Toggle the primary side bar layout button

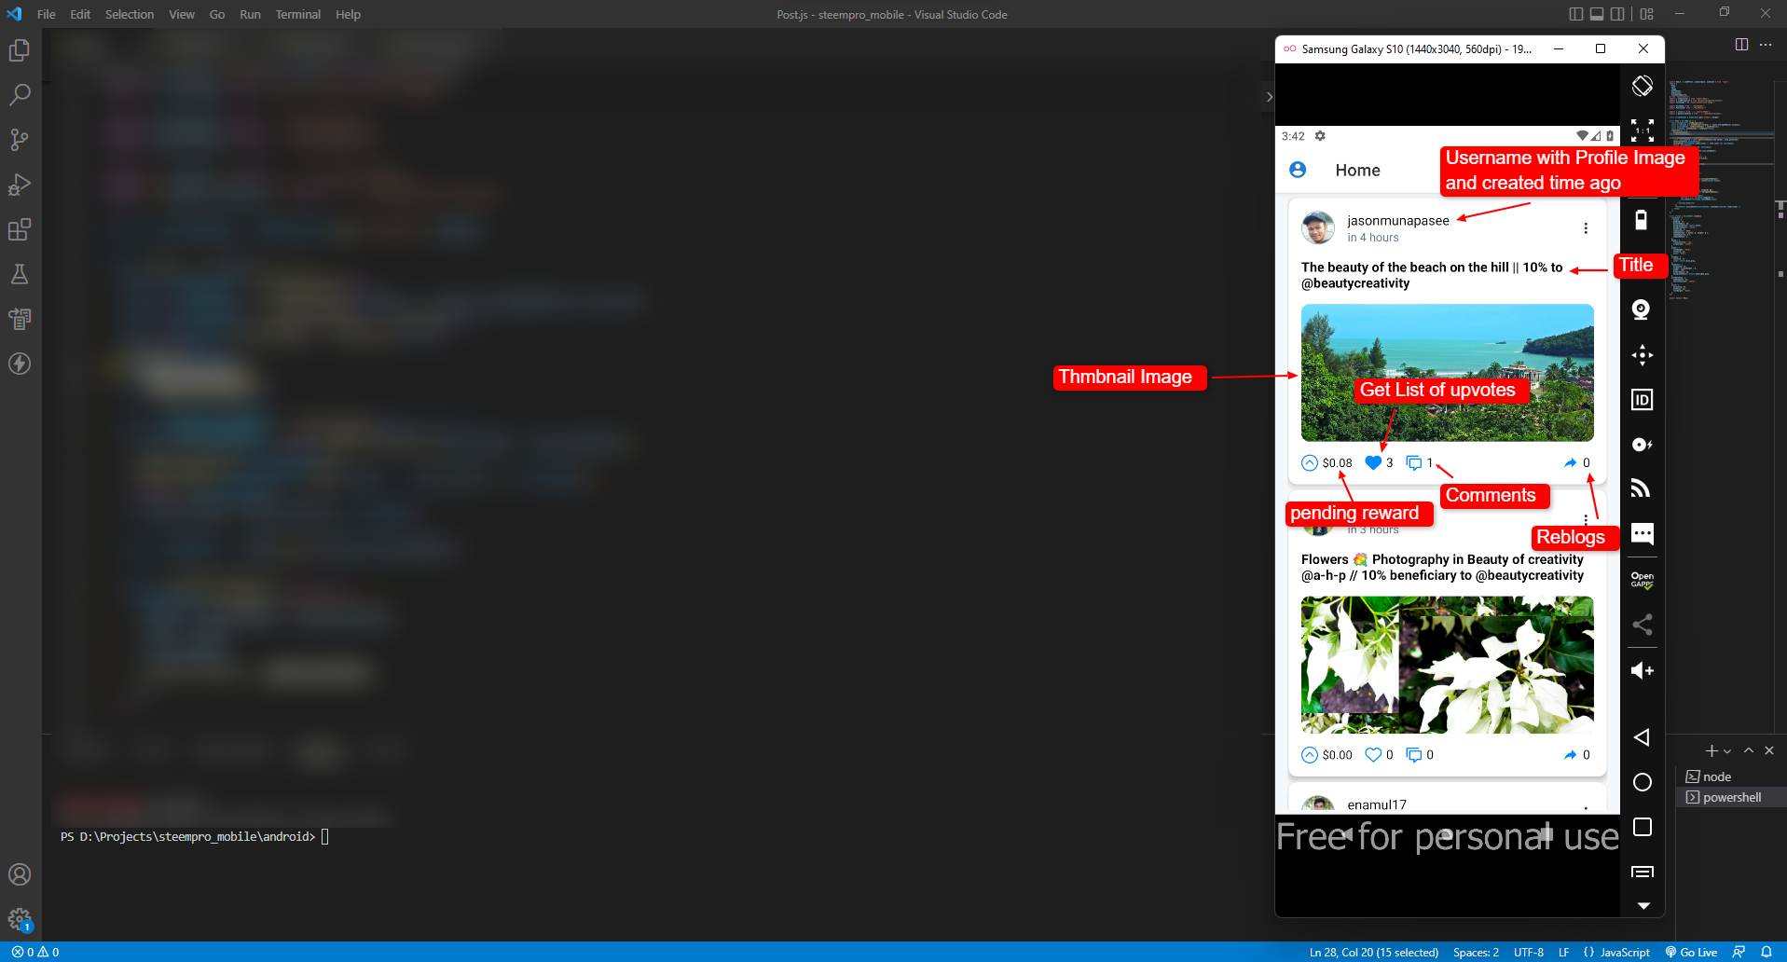[x=1576, y=14]
